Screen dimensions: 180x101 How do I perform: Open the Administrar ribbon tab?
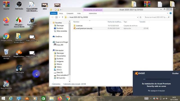pos(93,13)
